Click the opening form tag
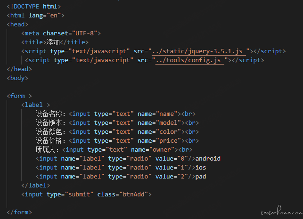 19,96
